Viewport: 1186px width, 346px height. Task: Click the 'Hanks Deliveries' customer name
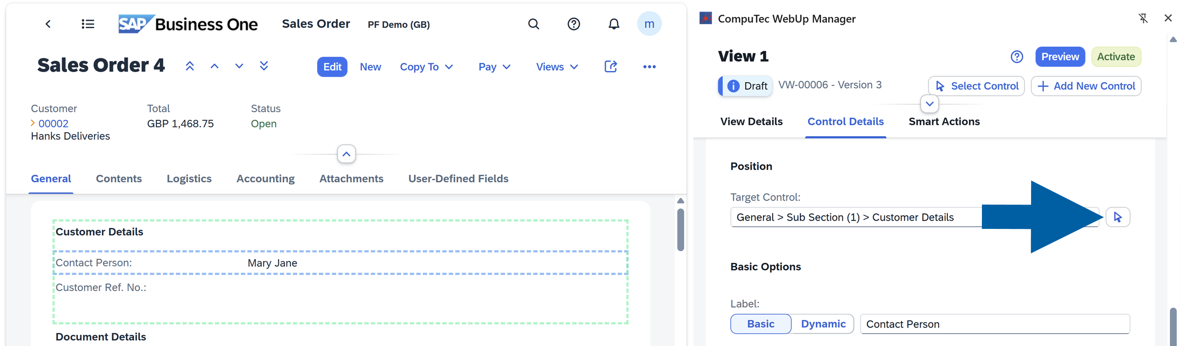(70, 136)
